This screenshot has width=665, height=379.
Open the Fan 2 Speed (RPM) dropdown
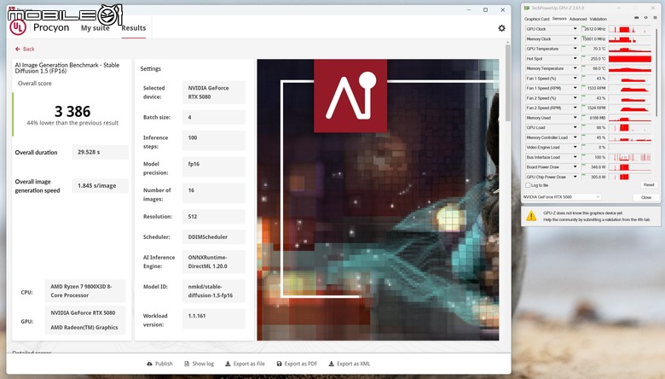575,108
